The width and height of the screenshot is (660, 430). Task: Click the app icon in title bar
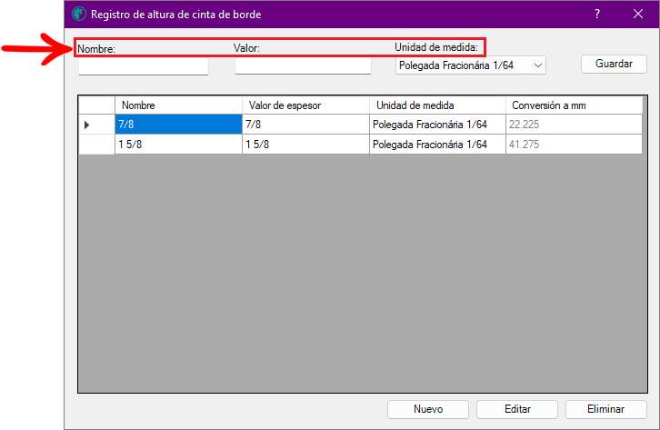coord(79,14)
